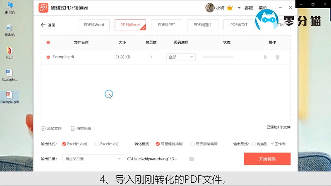Click the 文件名称 column header

coord(81,43)
